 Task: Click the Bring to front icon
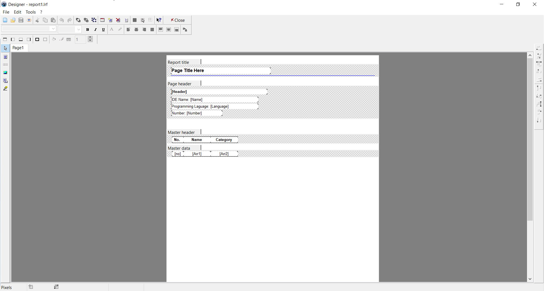pos(78,20)
